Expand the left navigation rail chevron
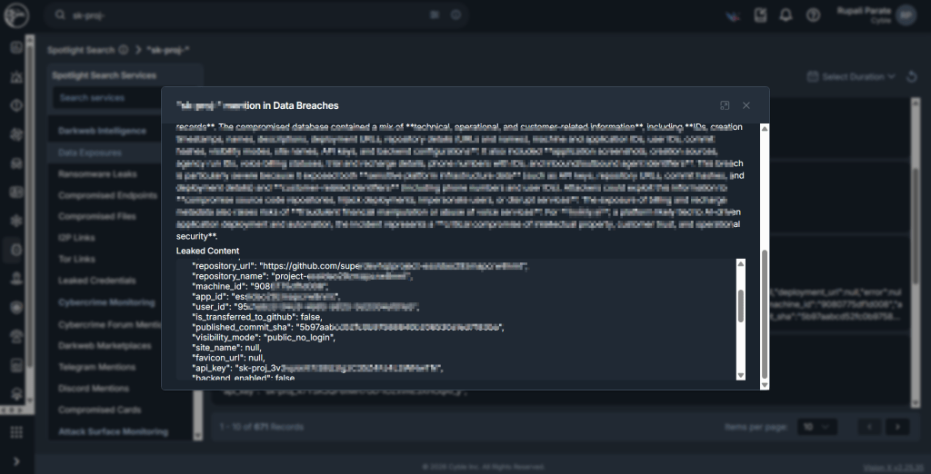This screenshot has height=474, width=931. (16, 461)
